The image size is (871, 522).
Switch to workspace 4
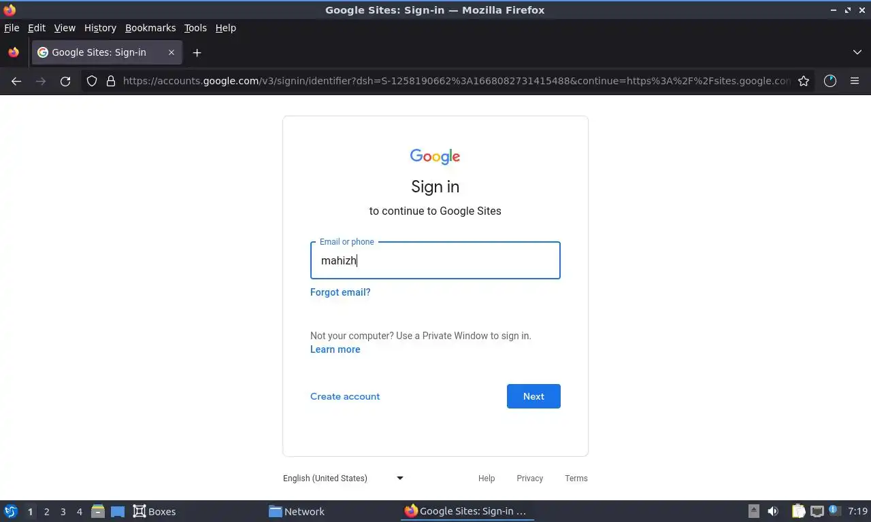click(79, 512)
